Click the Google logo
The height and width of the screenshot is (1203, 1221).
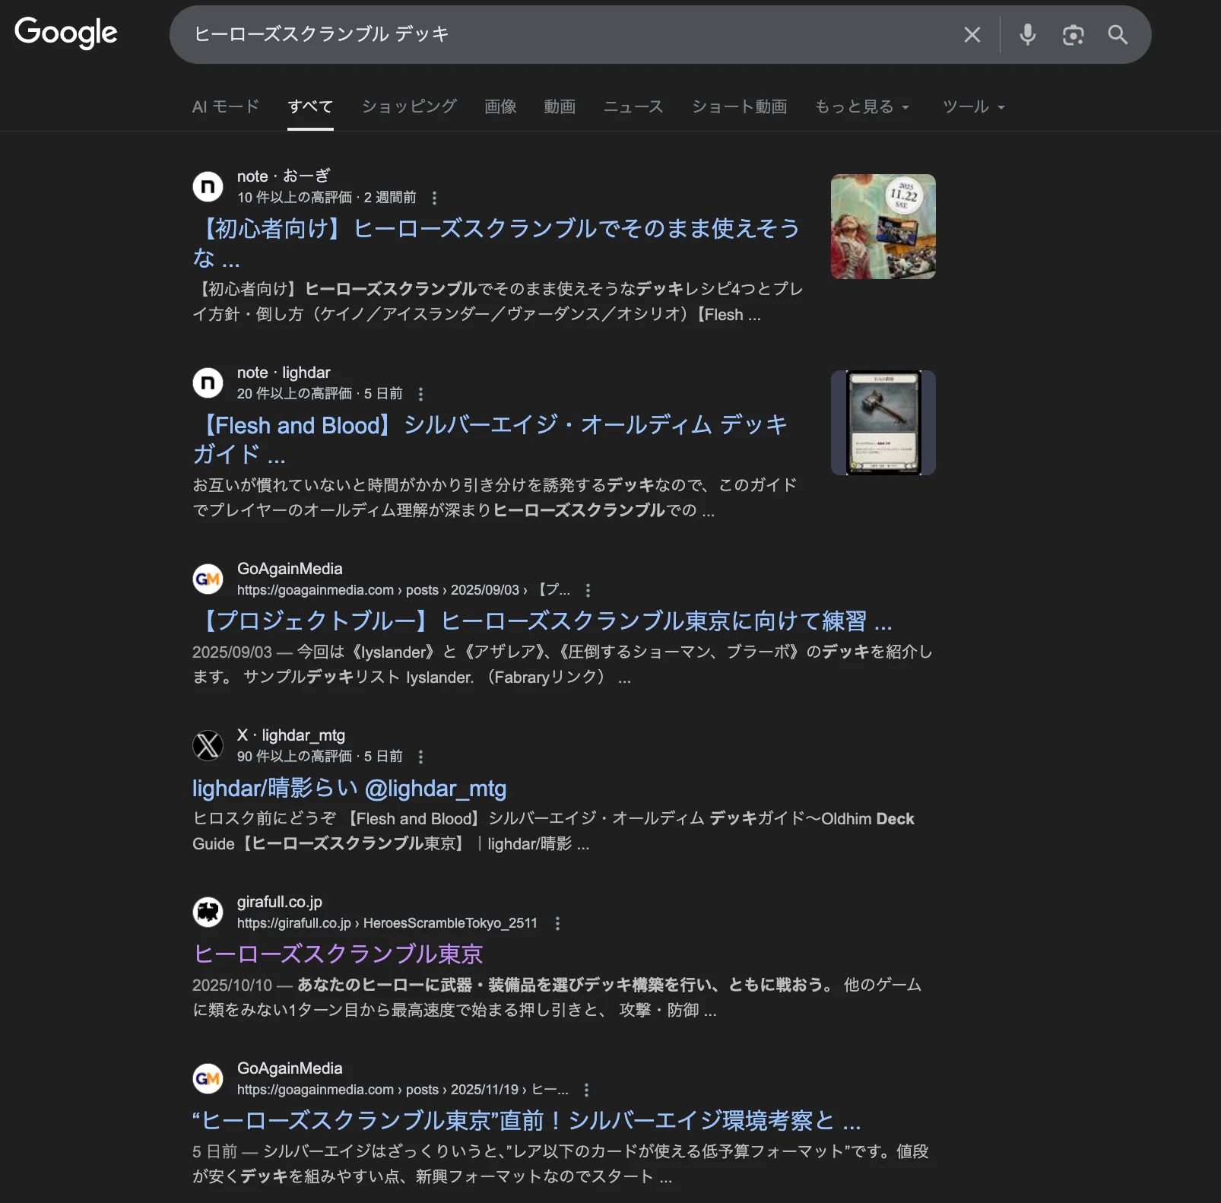click(x=66, y=32)
